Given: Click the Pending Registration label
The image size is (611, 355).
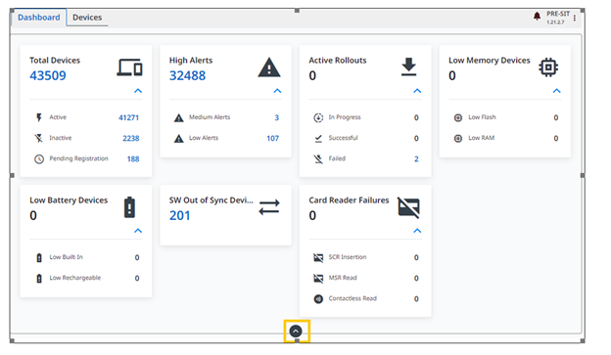Looking at the screenshot, I should pyautogui.click(x=78, y=158).
